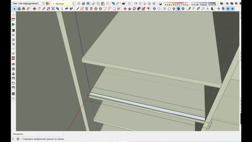Image resolution: width=252 pixels, height=142 pixels.
Task: Select the Zoom Window tool
Action: 48,9
